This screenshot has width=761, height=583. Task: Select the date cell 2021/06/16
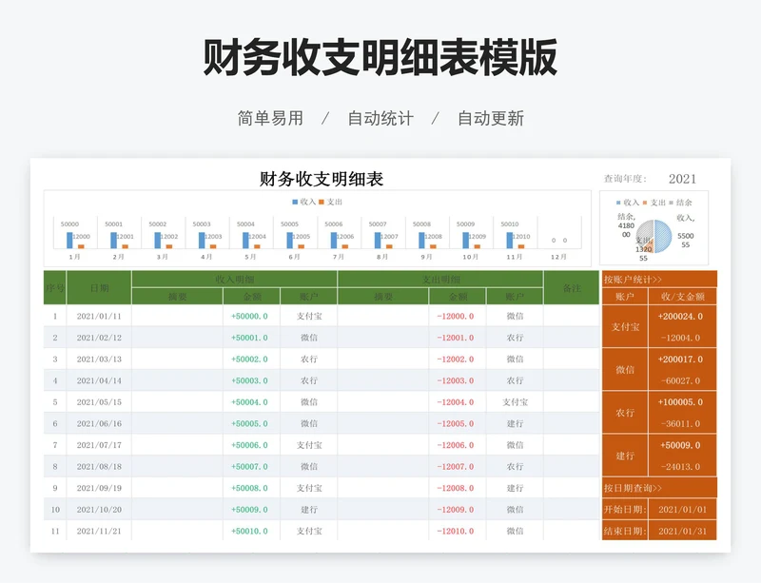coord(99,424)
